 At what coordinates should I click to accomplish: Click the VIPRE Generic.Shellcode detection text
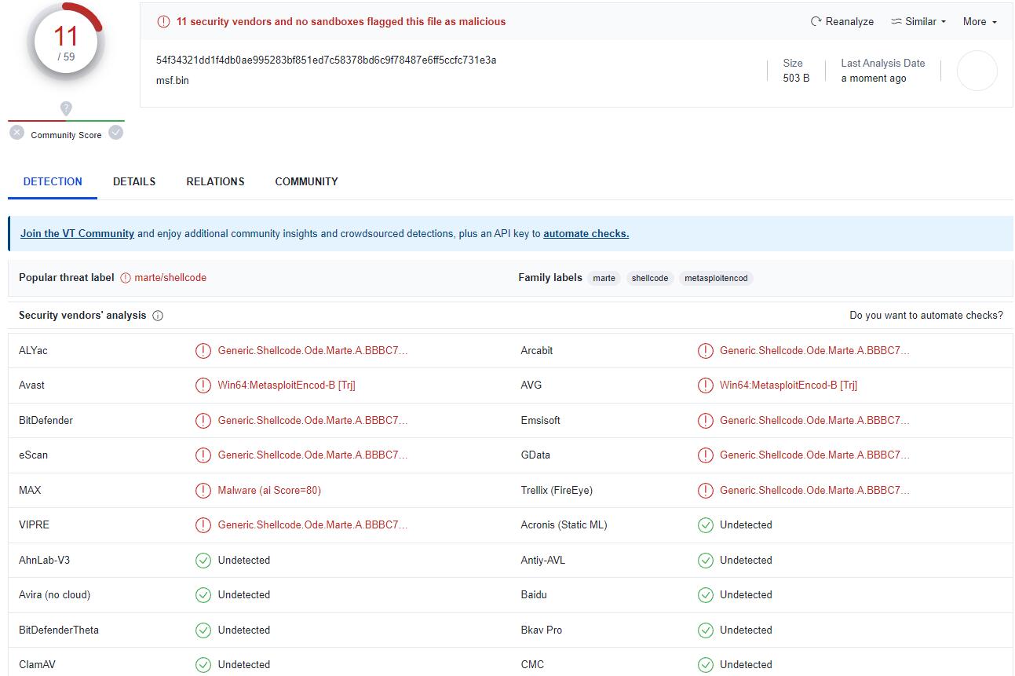point(313,525)
